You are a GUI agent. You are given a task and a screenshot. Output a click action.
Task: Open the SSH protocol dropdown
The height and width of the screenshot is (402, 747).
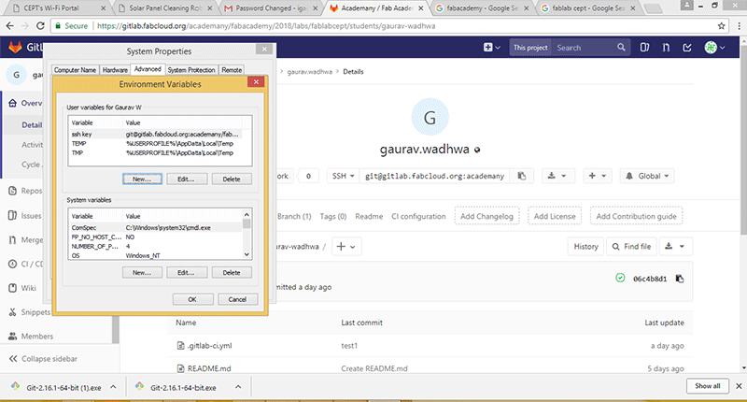click(343, 176)
